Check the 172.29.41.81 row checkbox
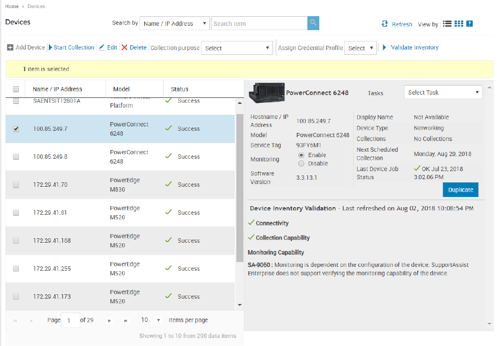 (x=16, y=213)
